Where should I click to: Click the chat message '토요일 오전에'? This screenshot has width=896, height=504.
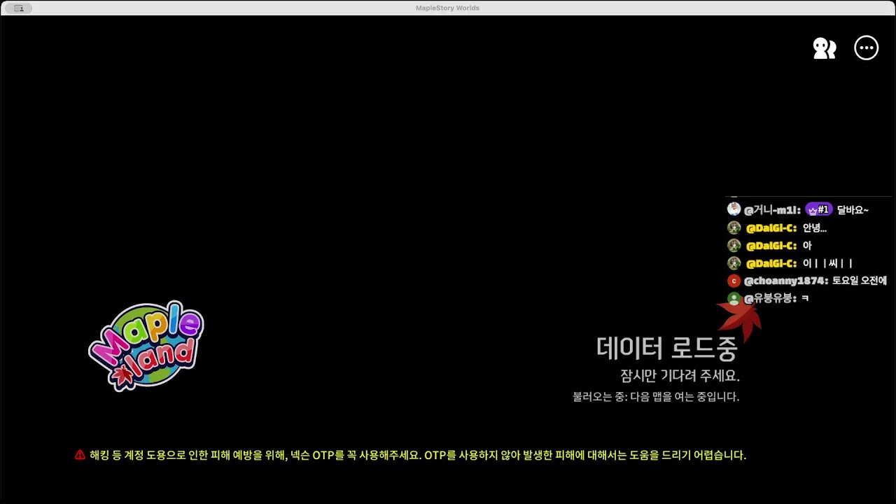click(x=860, y=281)
